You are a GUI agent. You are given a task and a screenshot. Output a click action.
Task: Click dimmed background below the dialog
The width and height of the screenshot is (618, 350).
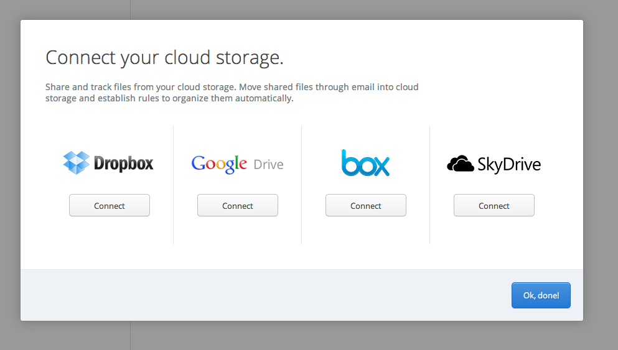[311, 336]
